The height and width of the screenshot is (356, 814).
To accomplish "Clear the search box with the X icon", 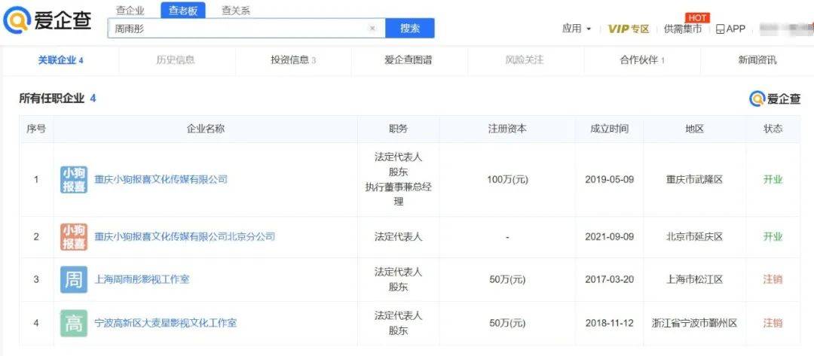I will tap(372, 29).
